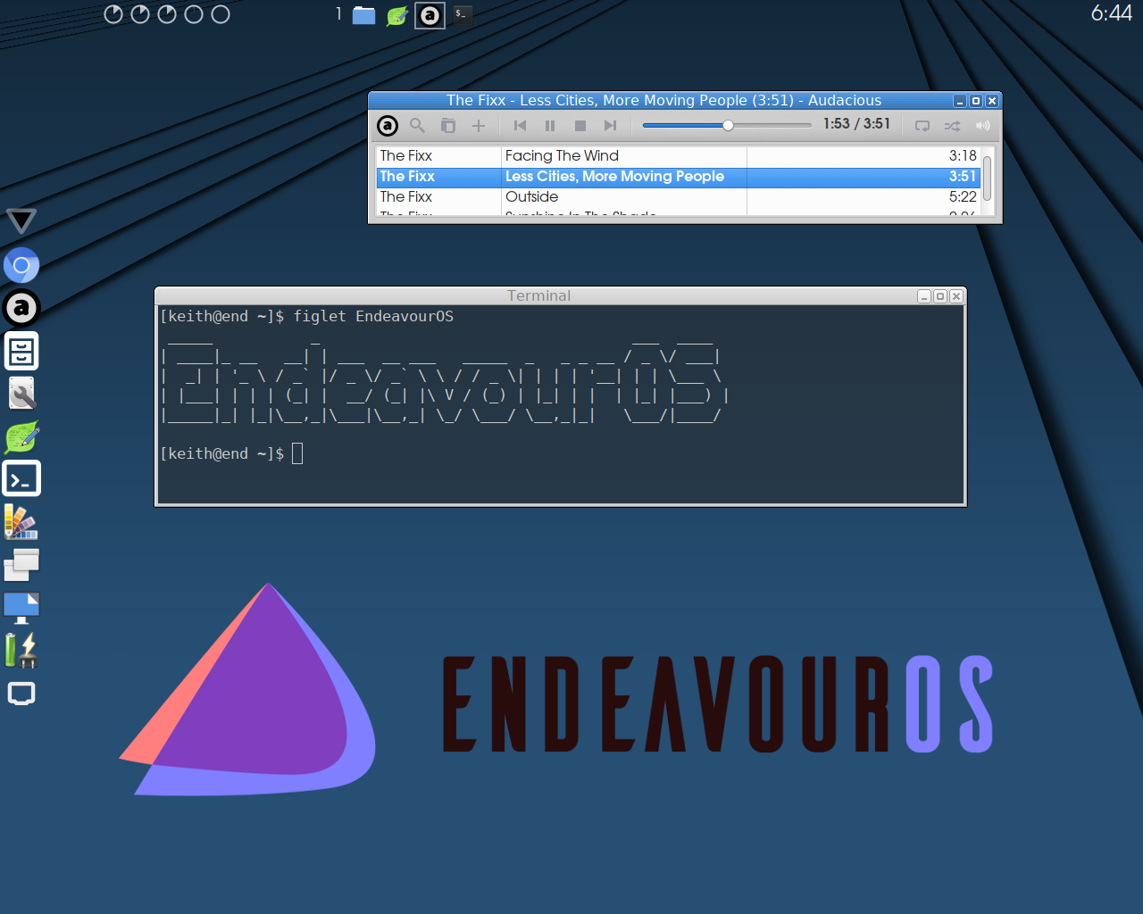Open the volume control in Audacious
Viewport: 1143px width, 914px height.
click(x=983, y=126)
